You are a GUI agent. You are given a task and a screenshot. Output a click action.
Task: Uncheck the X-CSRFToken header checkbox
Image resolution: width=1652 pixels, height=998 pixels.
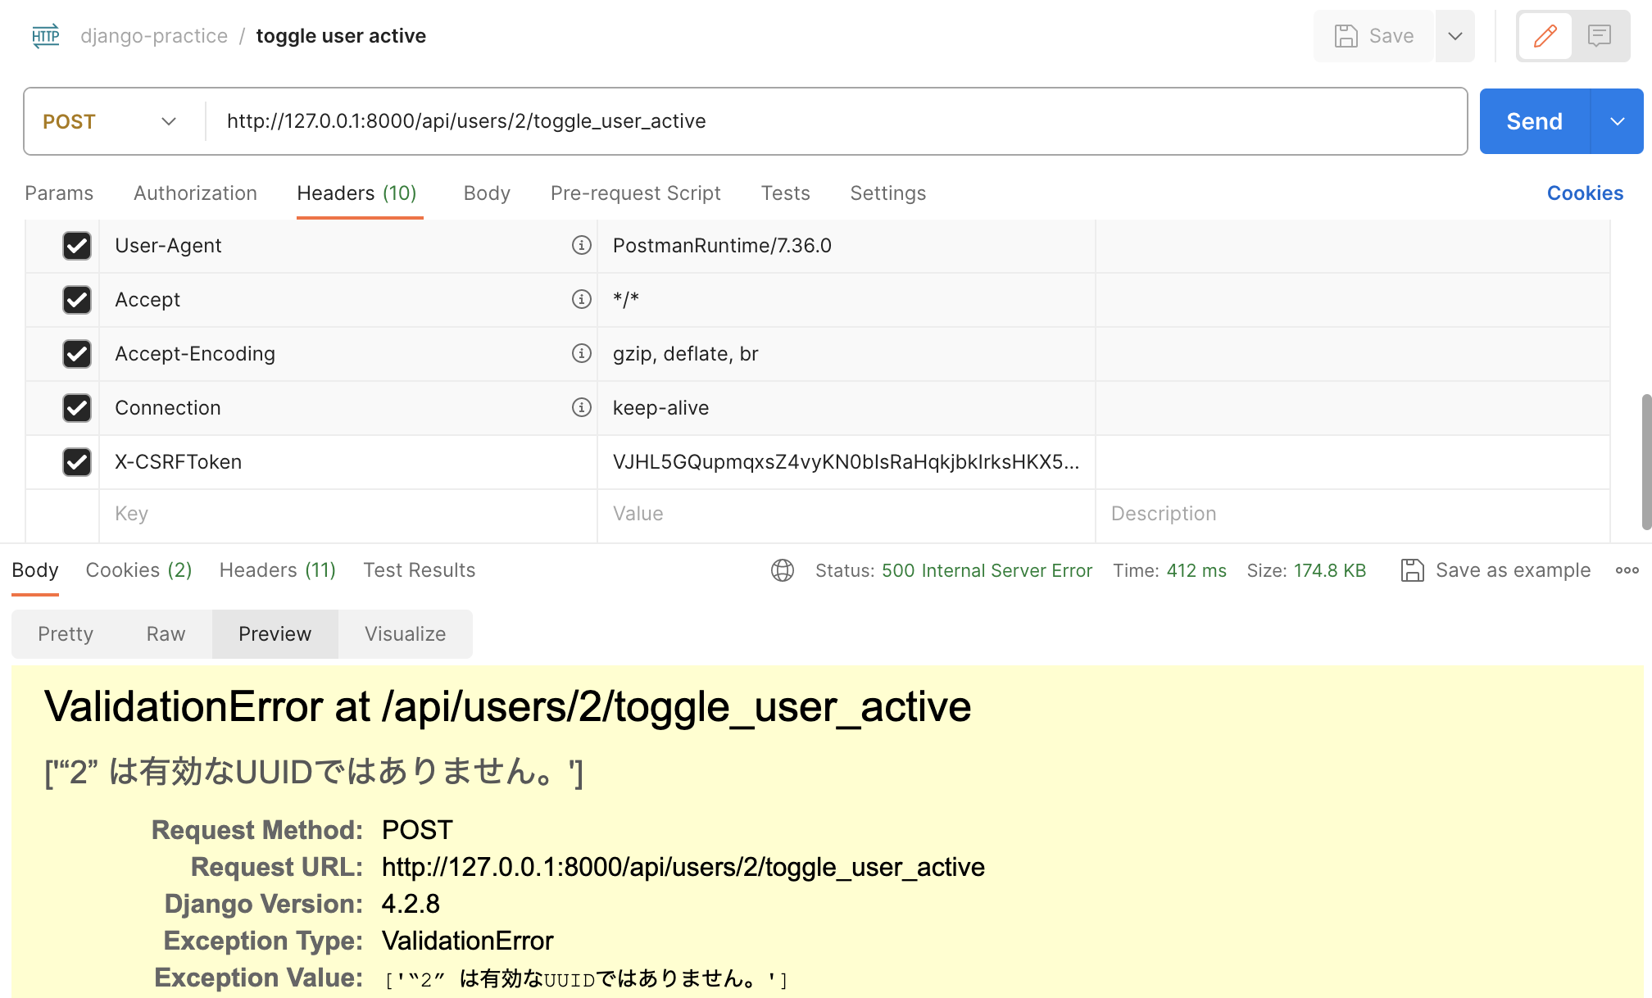[x=77, y=462]
